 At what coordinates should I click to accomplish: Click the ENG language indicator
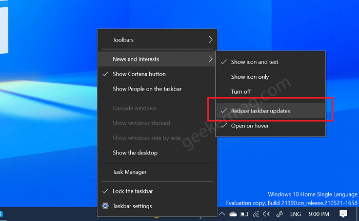tap(295, 214)
